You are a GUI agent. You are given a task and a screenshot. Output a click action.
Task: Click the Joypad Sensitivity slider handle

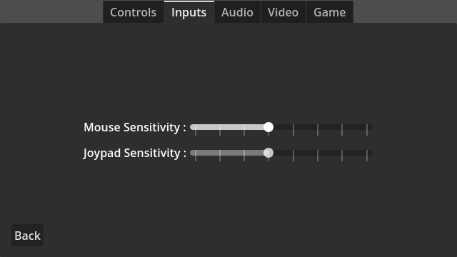coord(268,153)
